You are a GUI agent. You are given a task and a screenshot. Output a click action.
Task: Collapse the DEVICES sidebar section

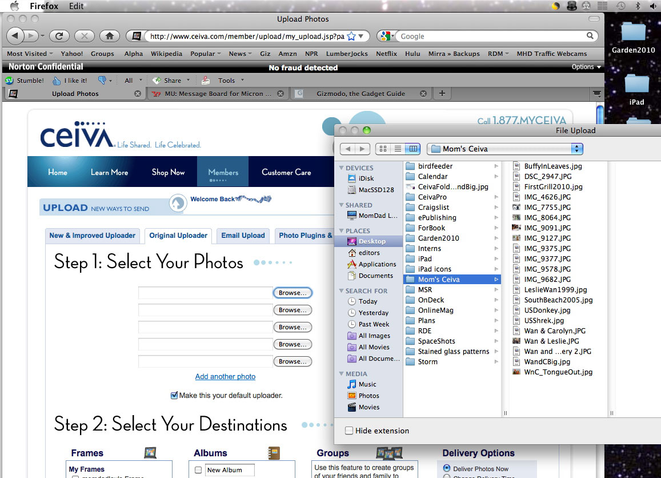[x=341, y=168]
